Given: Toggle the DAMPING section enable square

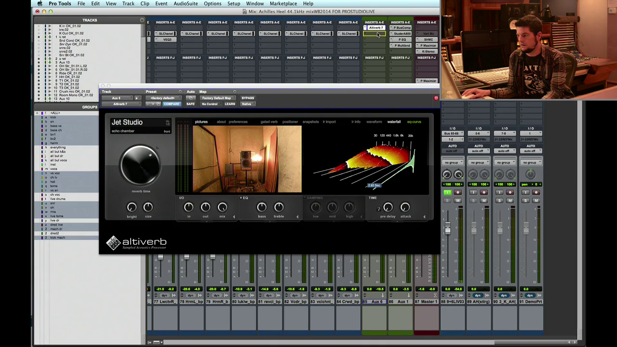Looking at the screenshot, I should coord(305,198).
